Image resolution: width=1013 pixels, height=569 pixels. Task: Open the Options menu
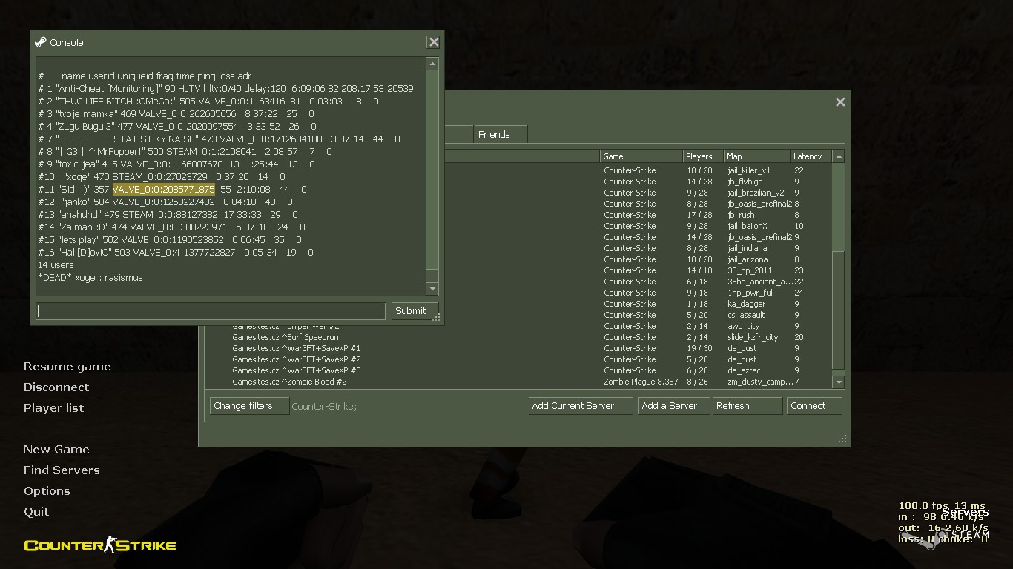pyautogui.click(x=47, y=491)
